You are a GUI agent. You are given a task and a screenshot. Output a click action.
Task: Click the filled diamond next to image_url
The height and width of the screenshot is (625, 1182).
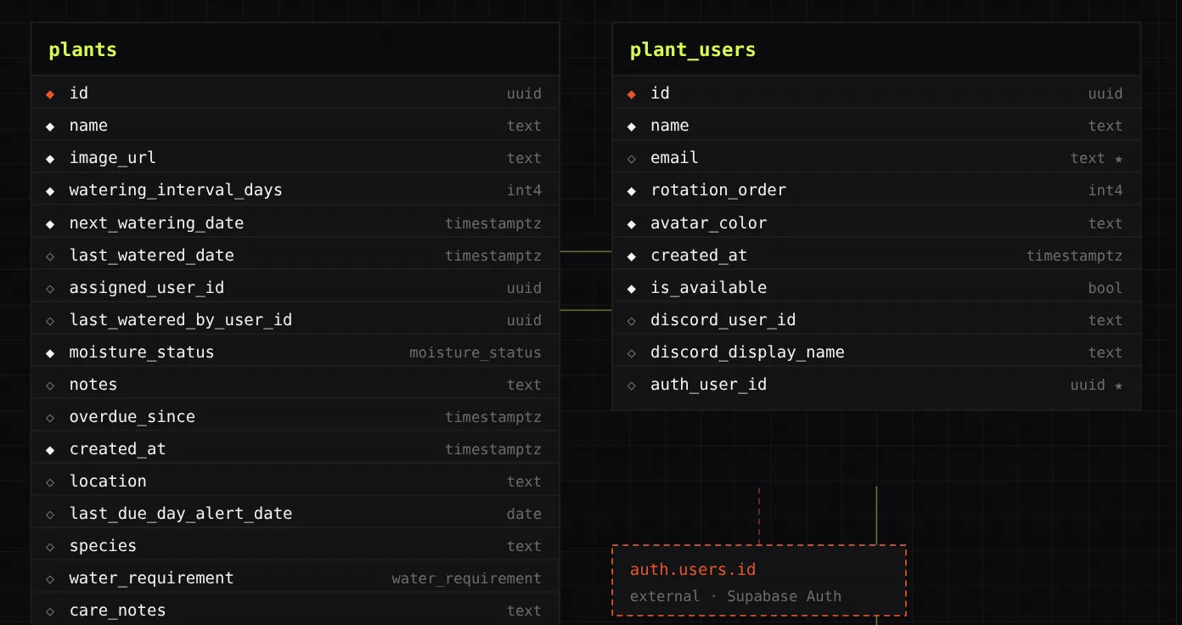coord(50,158)
